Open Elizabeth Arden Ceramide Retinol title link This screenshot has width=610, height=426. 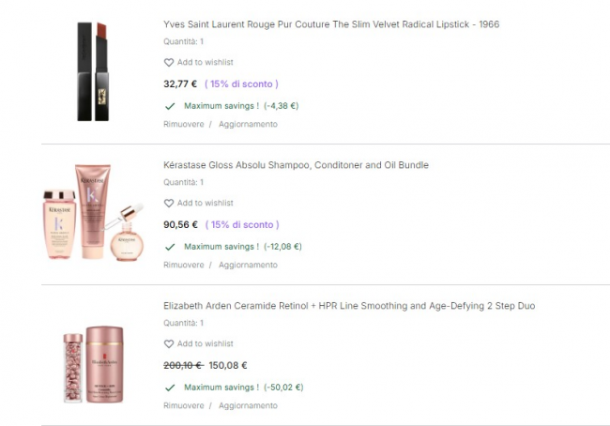[349, 306]
